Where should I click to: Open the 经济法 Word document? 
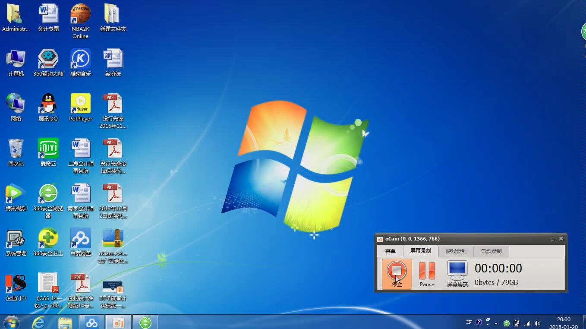click(x=113, y=63)
